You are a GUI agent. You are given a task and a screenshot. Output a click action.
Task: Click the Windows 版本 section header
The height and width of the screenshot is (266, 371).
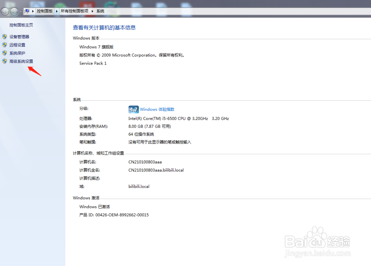pos(86,38)
